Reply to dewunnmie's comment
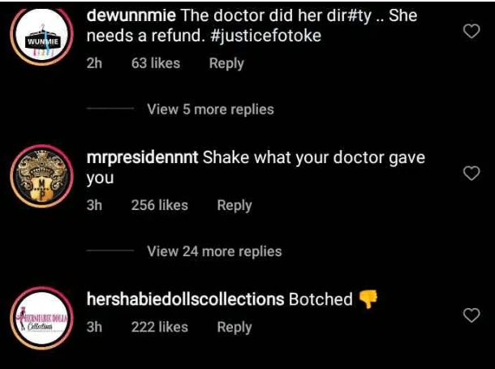 pos(226,63)
